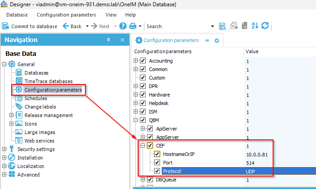The image size is (316, 189).
Task: Open the print options dropdown arrow
Action: [x=140, y=26]
